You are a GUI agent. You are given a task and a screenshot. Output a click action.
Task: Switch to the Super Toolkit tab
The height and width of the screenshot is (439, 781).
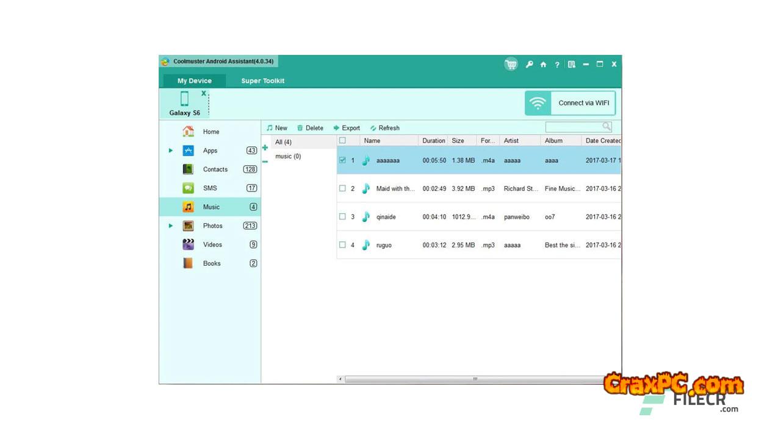pyautogui.click(x=262, y=81)
